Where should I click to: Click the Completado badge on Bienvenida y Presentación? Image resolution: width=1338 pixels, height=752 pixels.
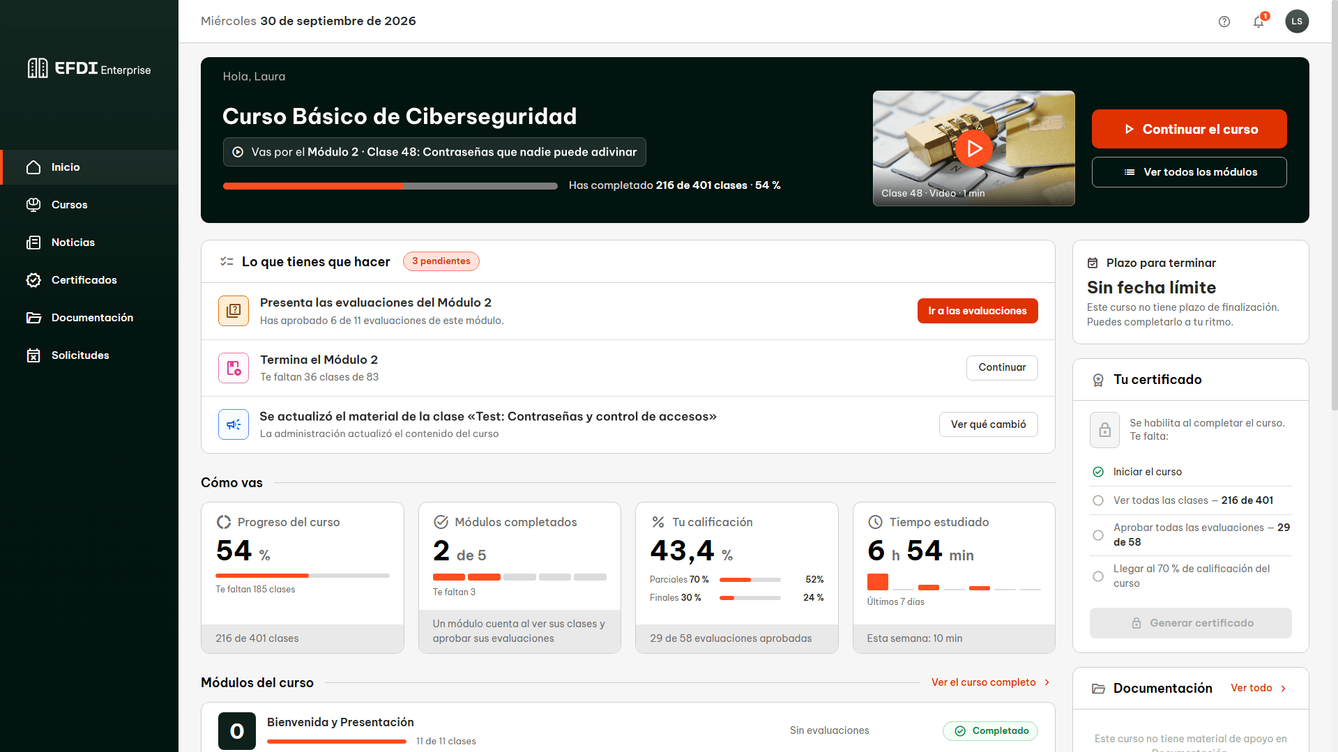pos(990,730)
